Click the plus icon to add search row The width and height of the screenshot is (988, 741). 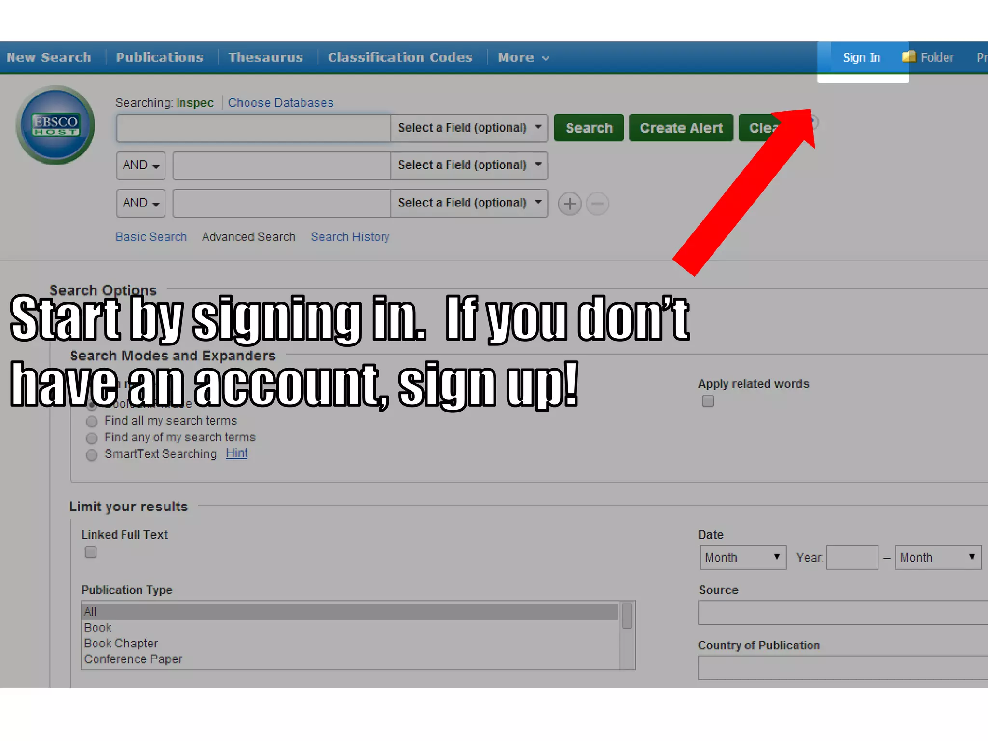tap(569, 204)
